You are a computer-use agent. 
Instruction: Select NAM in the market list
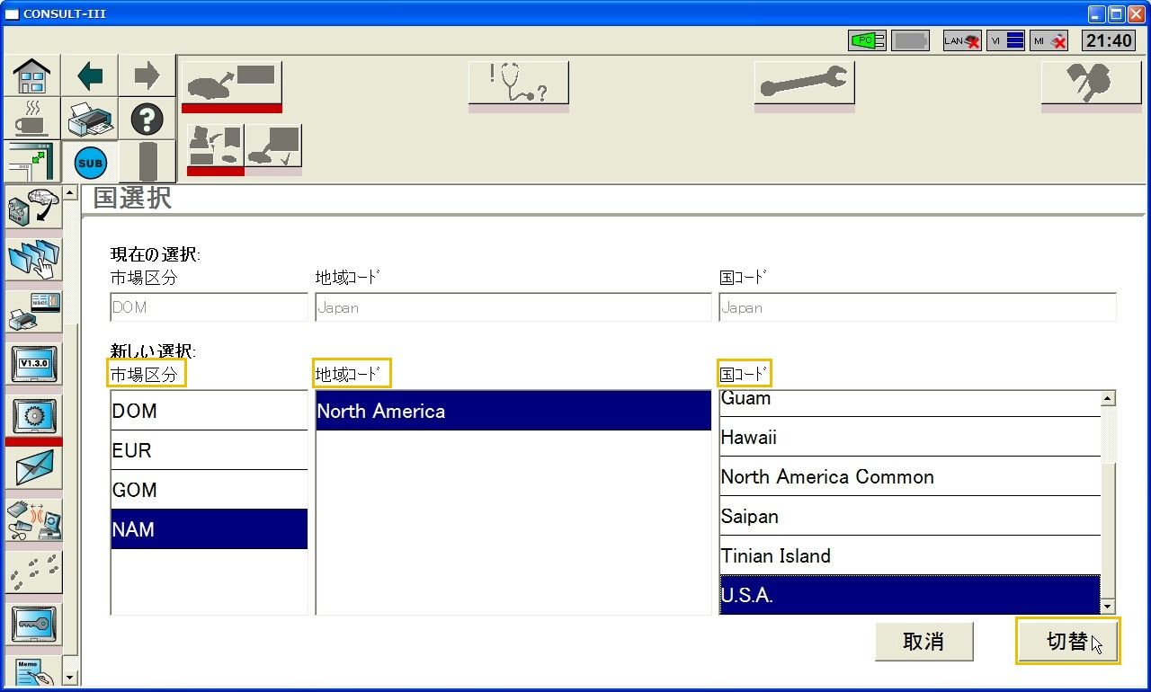coord(209,529)
